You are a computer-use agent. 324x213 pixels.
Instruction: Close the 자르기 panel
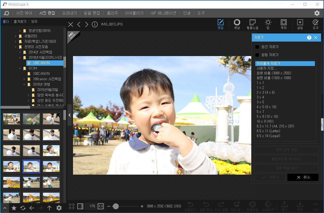pyautogui.click(x=316, y=38)
